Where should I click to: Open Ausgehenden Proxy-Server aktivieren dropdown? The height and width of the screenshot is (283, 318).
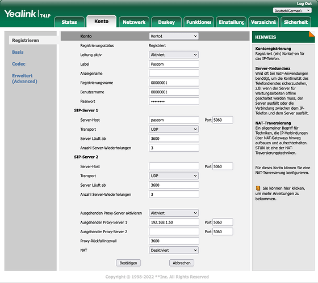(174, 213)
